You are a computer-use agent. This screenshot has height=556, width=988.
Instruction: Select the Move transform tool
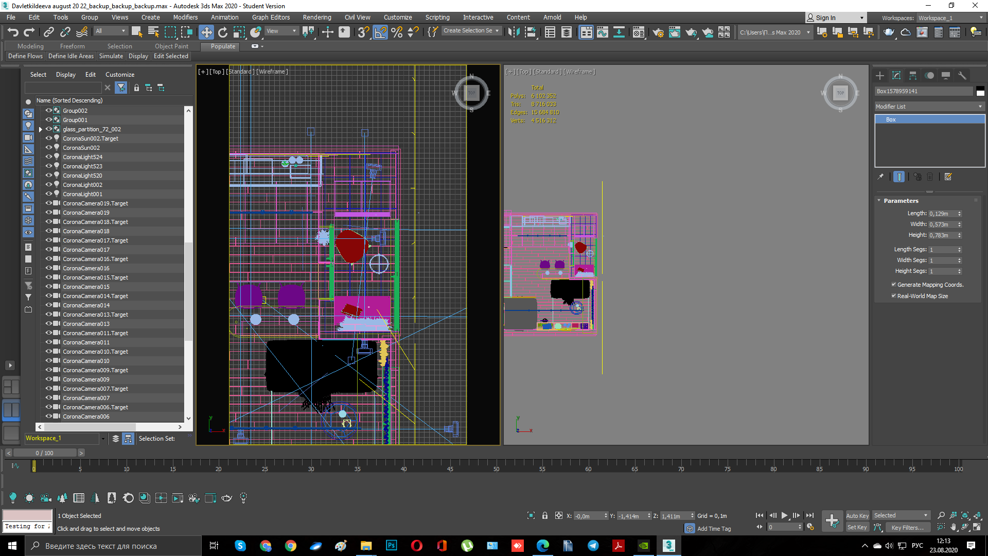pos(206,32)
